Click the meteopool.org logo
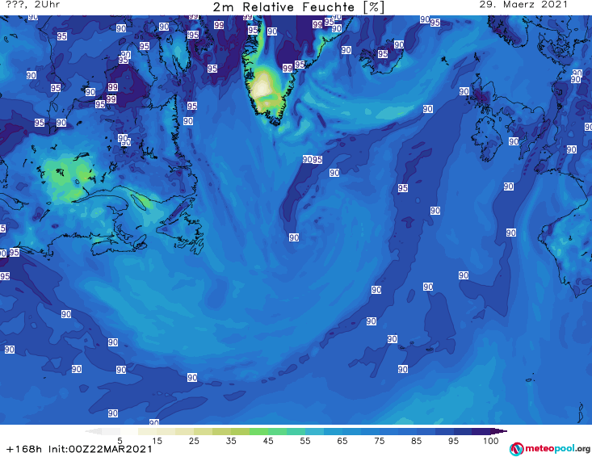This screenshot has height=457, width=592. pyautogui.click(x=550, y=449)
